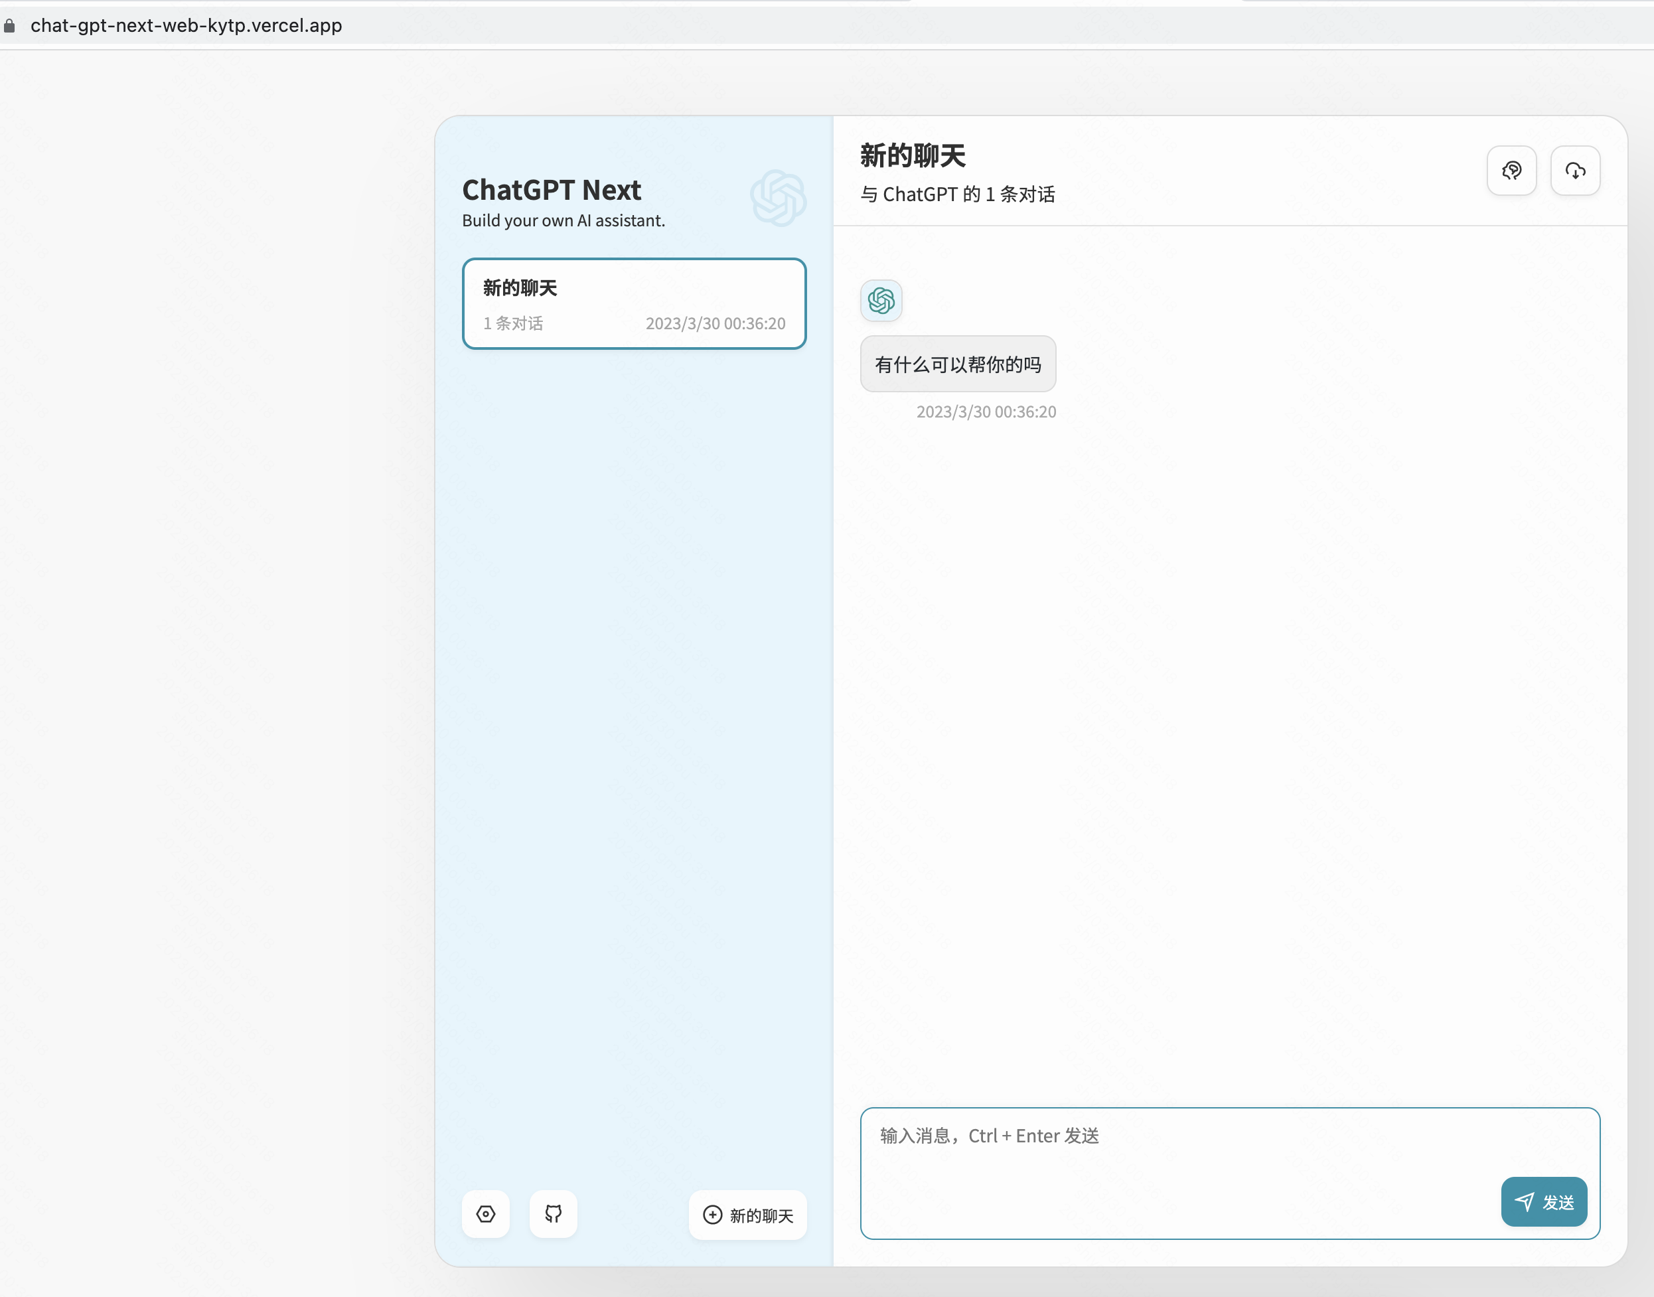Click the chat title 新的聊天 in the header
Viewport: 1654px width, 1297px height.
[x=913, y=156]
